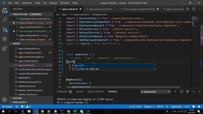203x114 pixels.
Task: Open the powershell terminal selector dropdown
Action: click(155, 92)
